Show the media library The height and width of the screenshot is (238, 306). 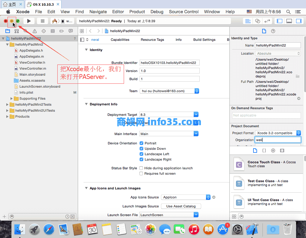point(282,150)
